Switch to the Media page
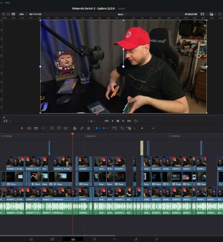Viewport: 223px width, 242px height. 31,239
